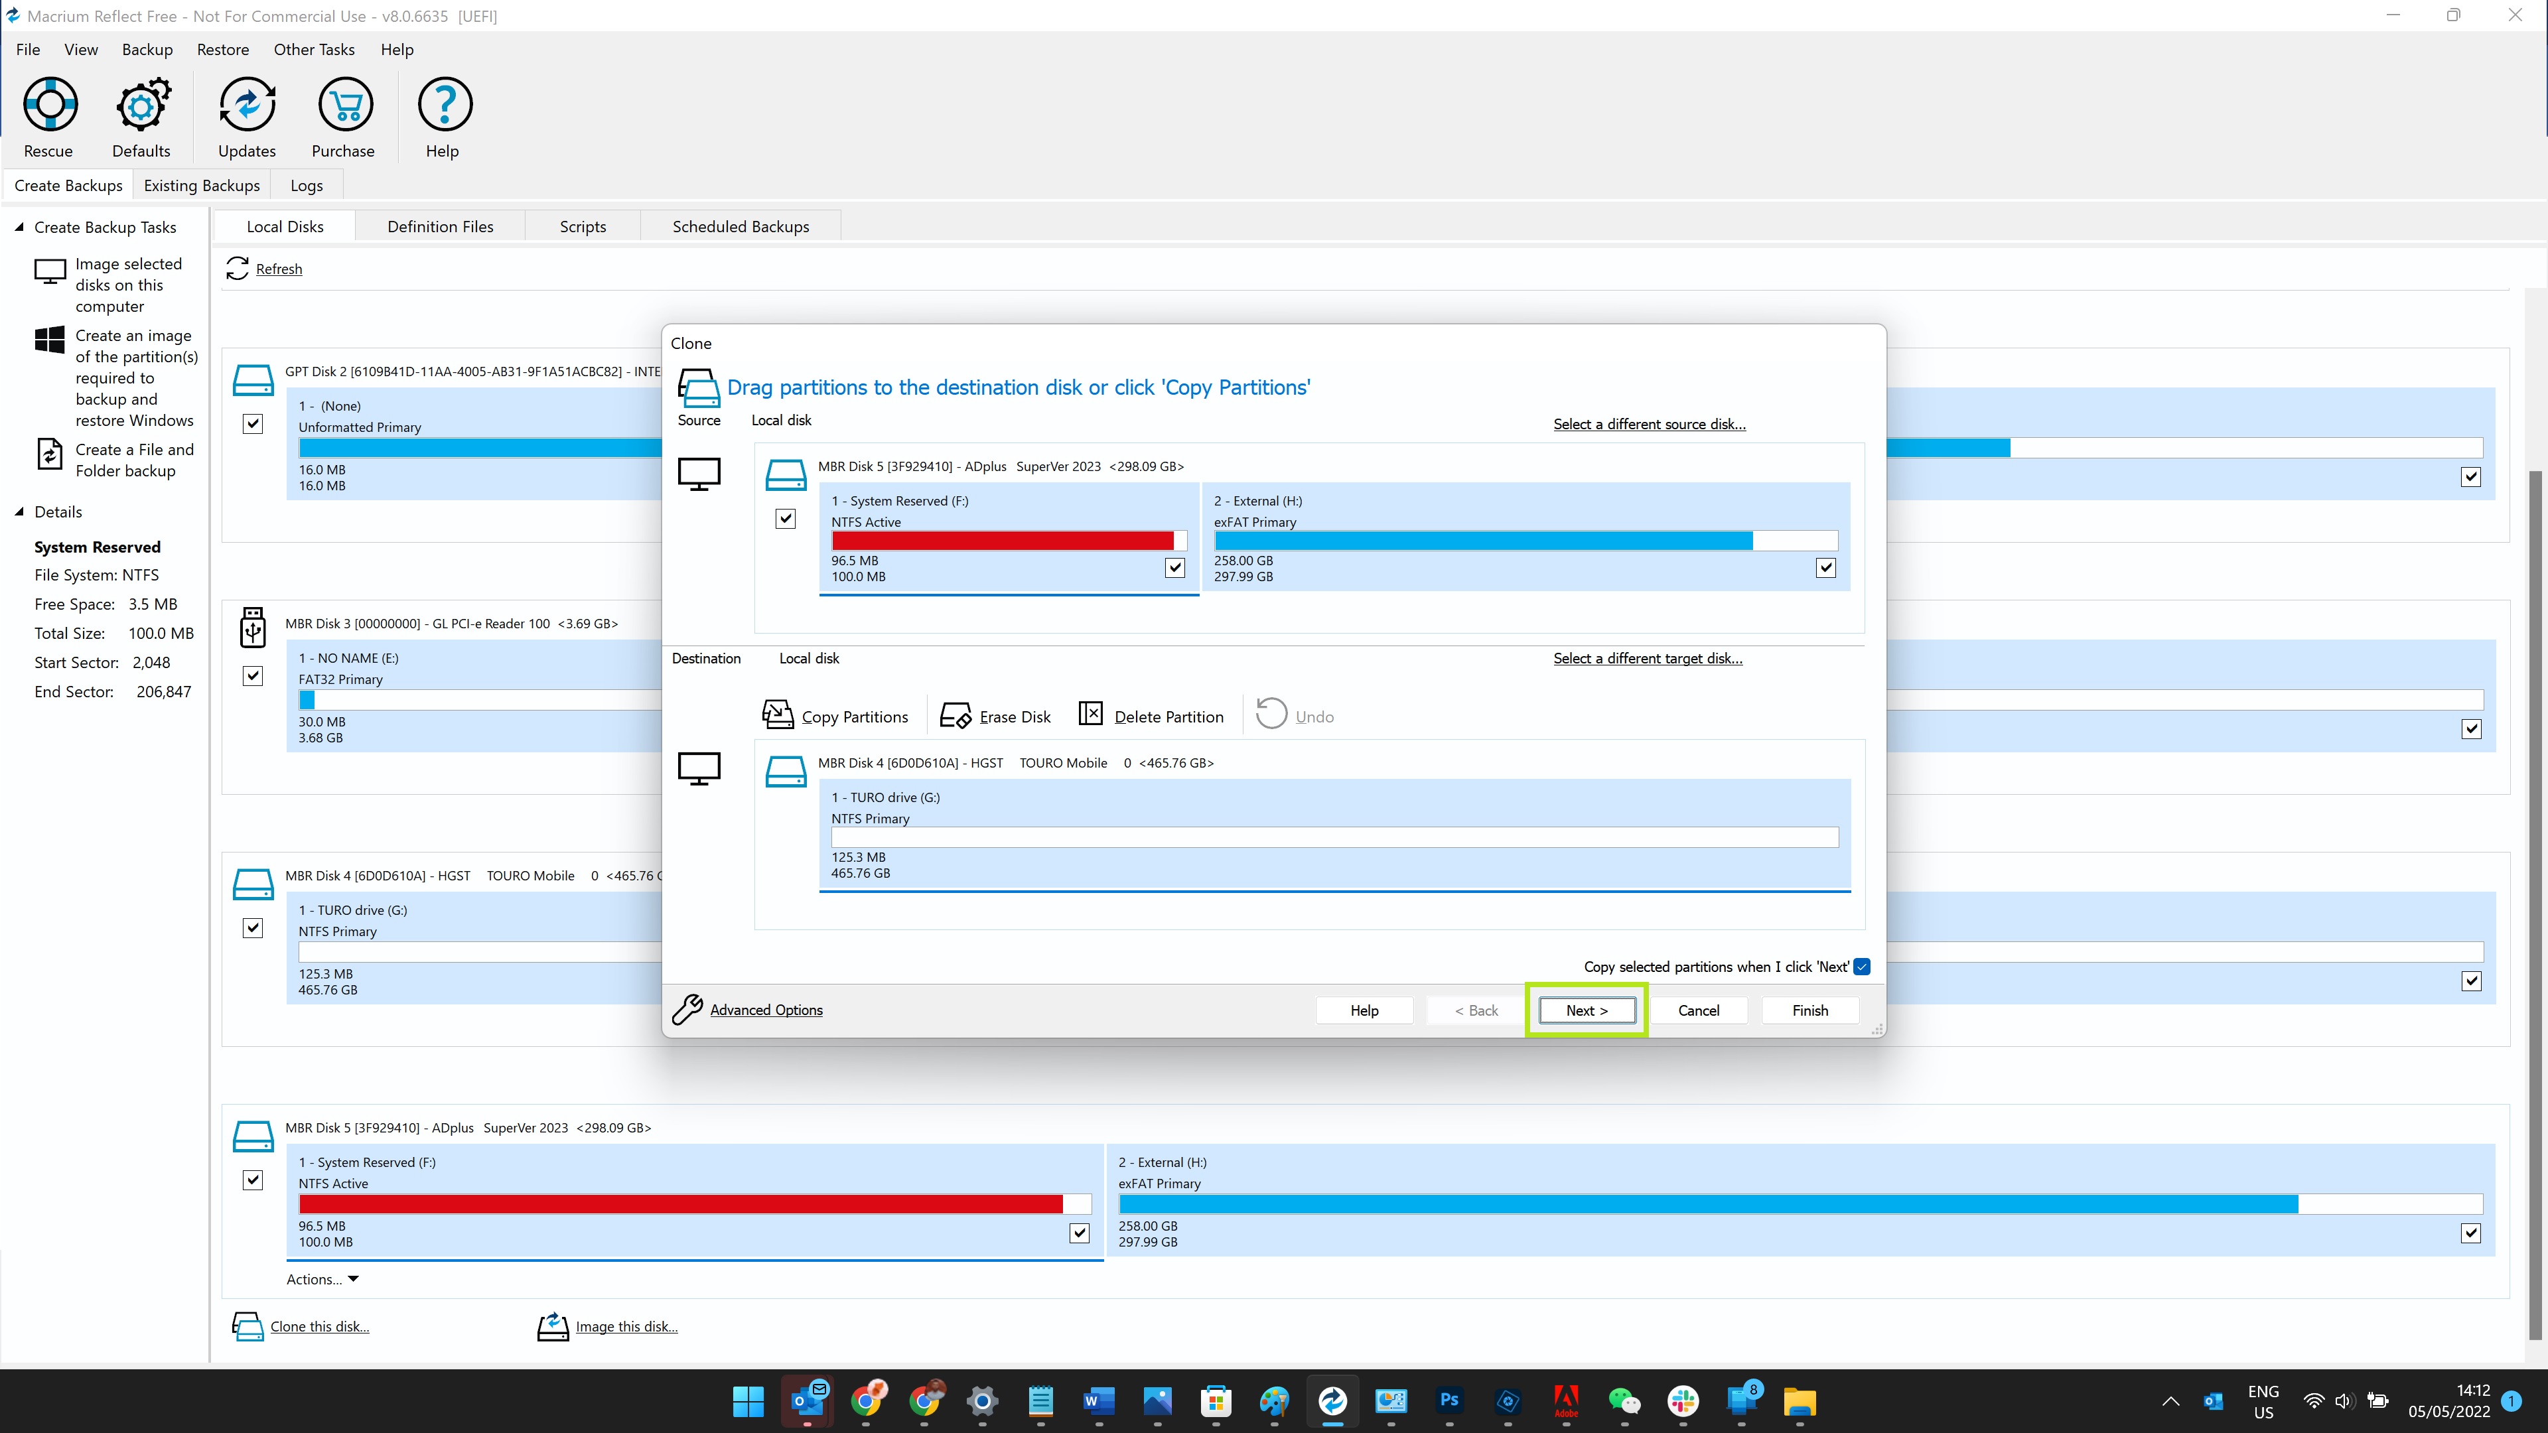Open the Help question mark toolbar icon
The width and height of the screenshot is (2548, 1433).
444,105
